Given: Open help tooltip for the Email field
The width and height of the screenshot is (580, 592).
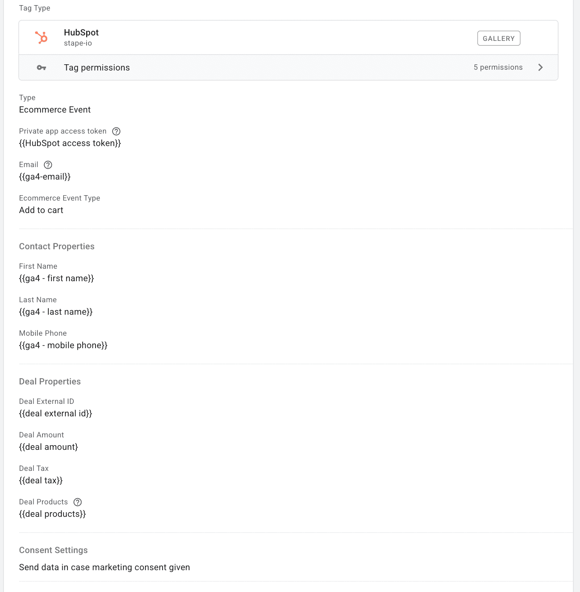Looking at the screenshot, I should click(x=48, y=165).
